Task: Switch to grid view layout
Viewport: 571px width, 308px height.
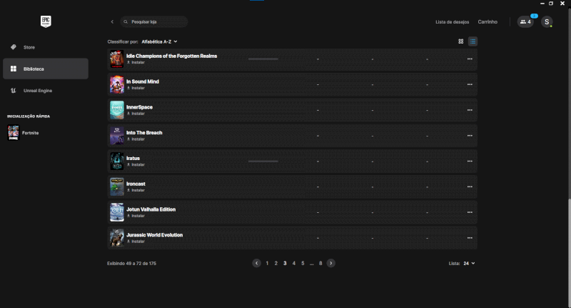Action: click(461, 41)
